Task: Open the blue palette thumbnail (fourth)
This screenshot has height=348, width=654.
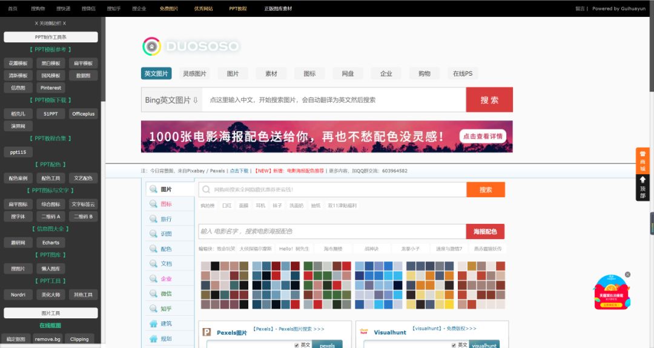Action: pos(378,285)
